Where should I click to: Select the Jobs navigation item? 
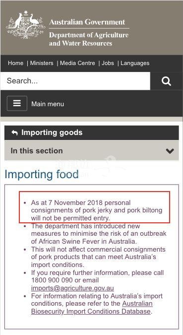[x=108, y=63]
